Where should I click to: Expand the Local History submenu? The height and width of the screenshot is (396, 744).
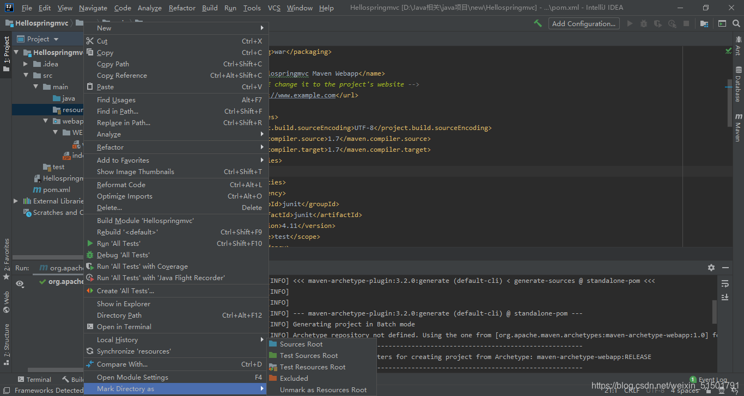[176, 339]
